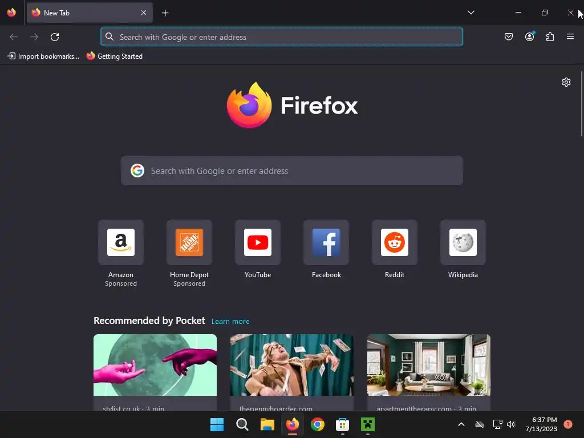Click the OneDrive cloud tray icon

[x=480, y=424]
